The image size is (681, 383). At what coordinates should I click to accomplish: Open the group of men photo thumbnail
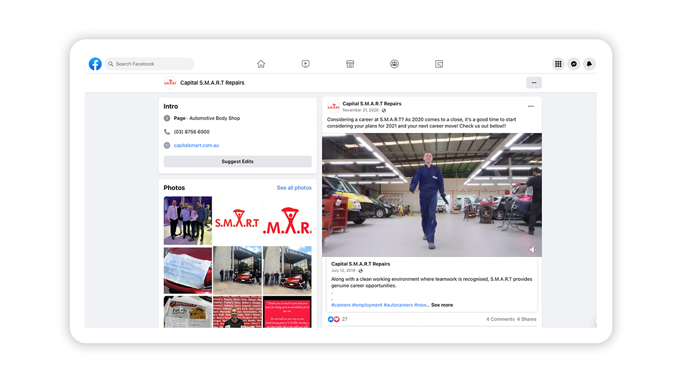pos(188,220)
